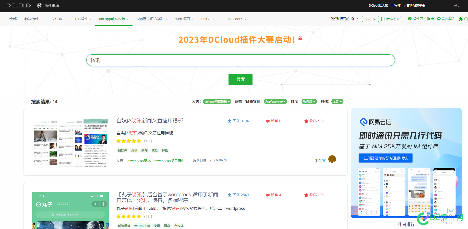Image resolution: width=468 pixels, height=229 pixels.
Task: Expand HBuilderX menu
Action: point(236,19)
